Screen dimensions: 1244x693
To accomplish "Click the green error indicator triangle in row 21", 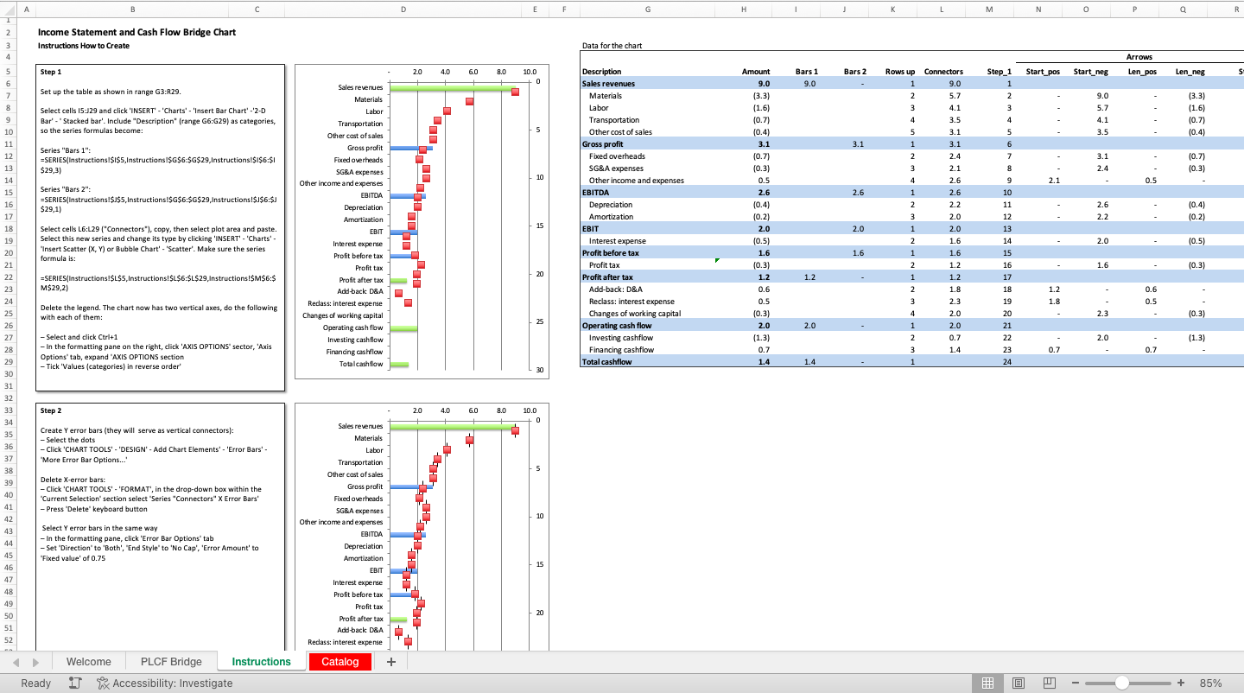I will pyautogui.click(x=717, y=261).
